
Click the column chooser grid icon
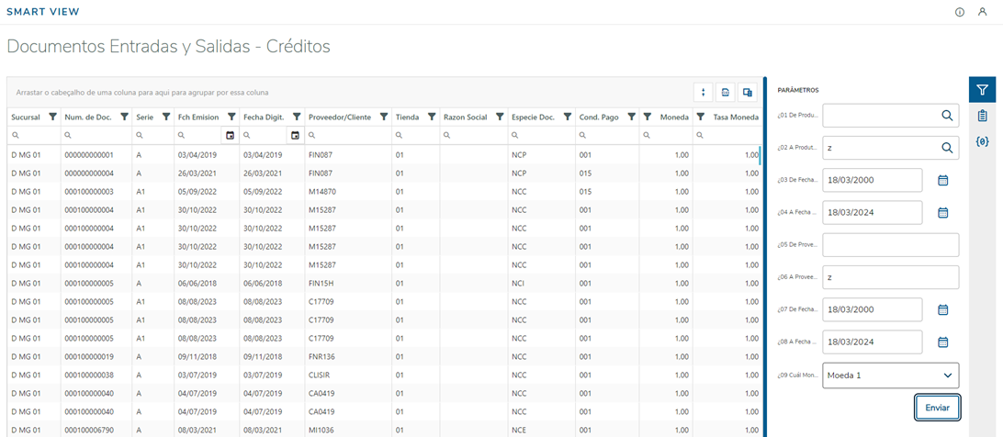click(x=747, y=92)
